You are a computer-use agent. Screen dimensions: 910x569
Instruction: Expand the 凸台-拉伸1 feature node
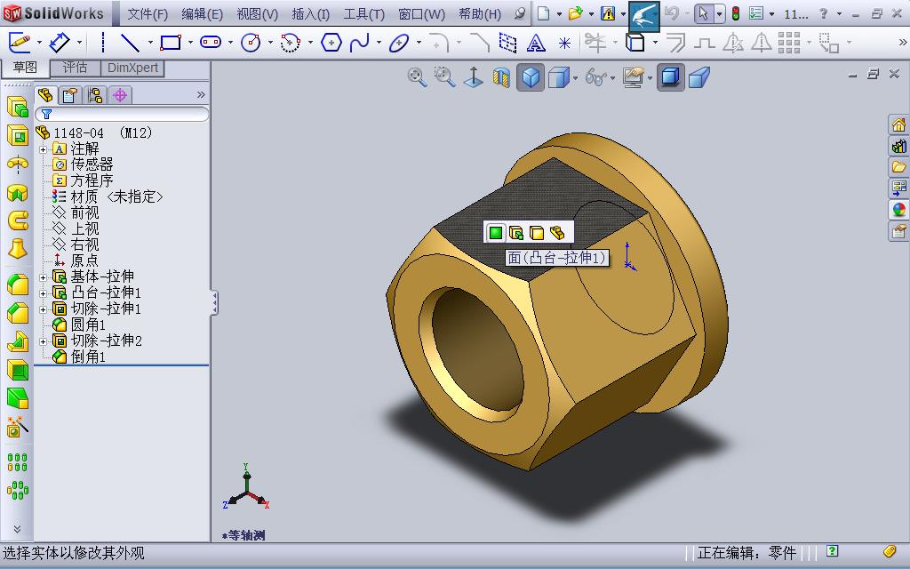pos(43,293)
